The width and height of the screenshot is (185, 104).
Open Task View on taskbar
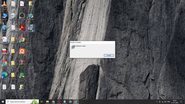pos(42,102)
